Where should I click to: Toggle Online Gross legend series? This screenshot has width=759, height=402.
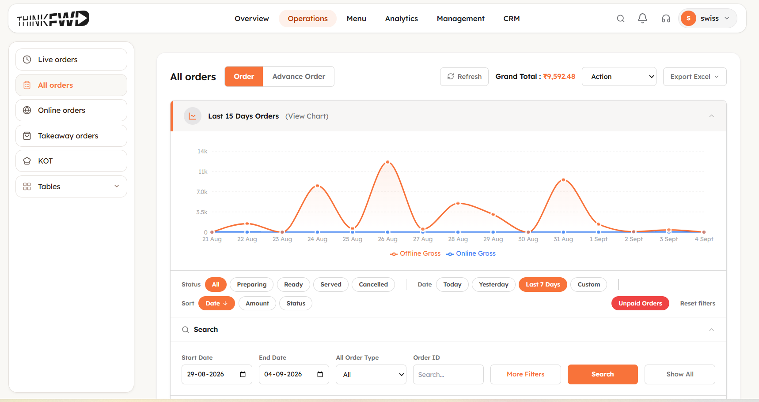[471, 253]
